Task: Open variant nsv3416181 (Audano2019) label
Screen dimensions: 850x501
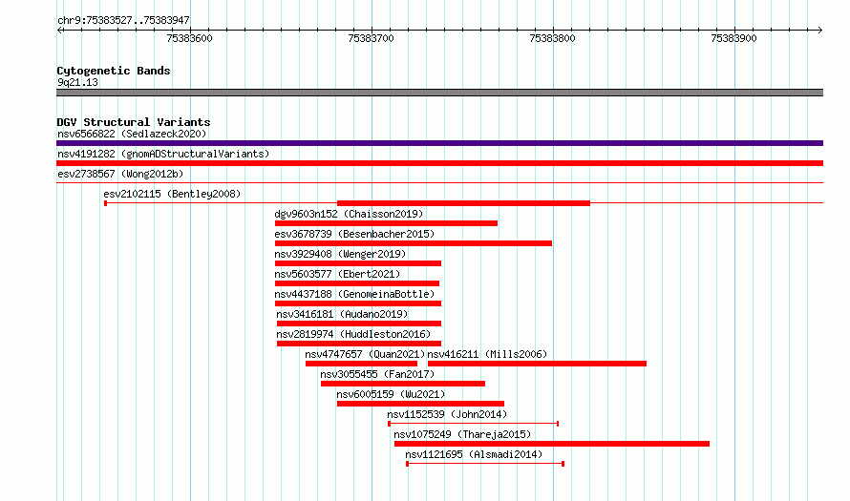Action: pyautogui.click(x=342, y=314)
